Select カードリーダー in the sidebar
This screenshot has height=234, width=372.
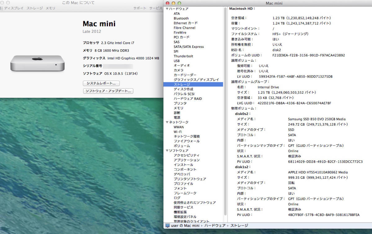coord(185,75)
